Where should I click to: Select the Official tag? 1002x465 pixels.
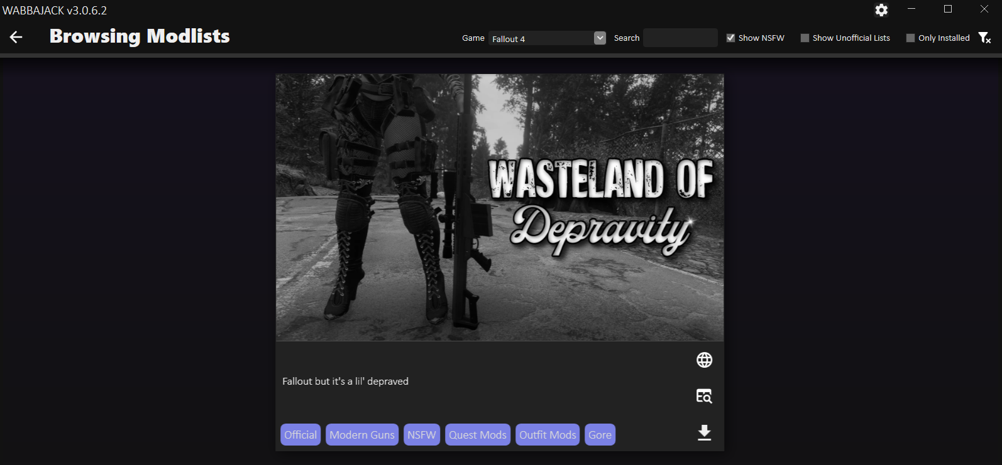[300, 435]
